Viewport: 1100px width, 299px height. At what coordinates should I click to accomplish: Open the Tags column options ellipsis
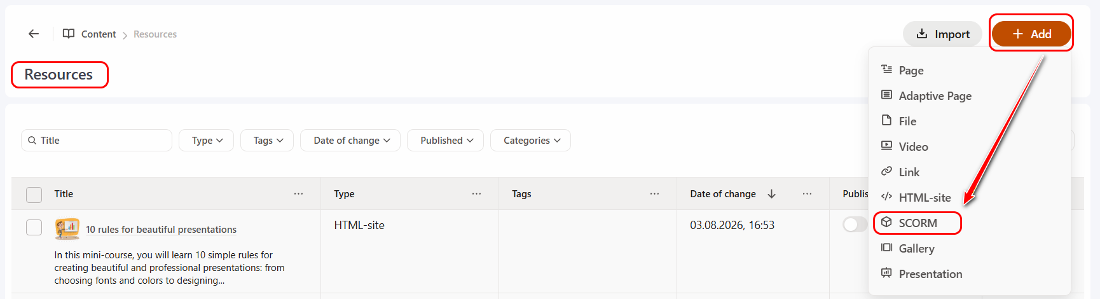coord(654,193)
